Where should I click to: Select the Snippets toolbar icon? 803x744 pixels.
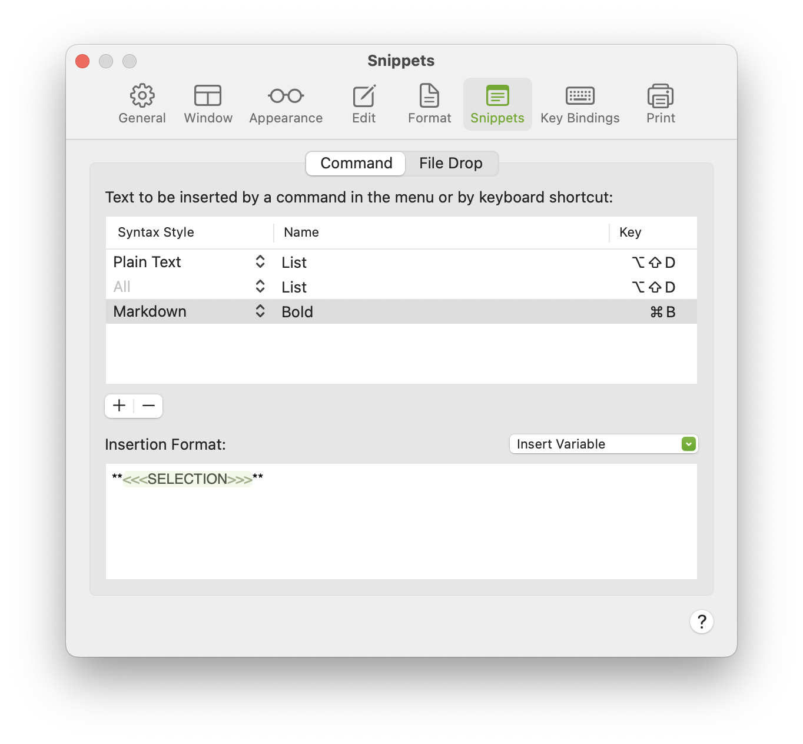[497, 103]
